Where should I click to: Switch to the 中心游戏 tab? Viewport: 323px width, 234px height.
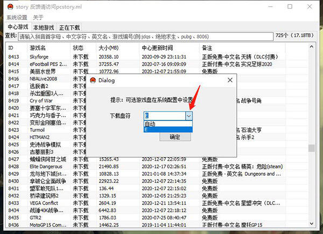[18, 27]
